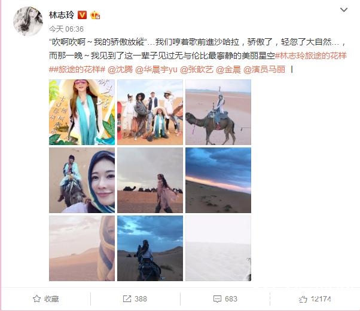Click the repost icon showing 388
Viewport: 360px width, 311px height.
tap(127, 298)
